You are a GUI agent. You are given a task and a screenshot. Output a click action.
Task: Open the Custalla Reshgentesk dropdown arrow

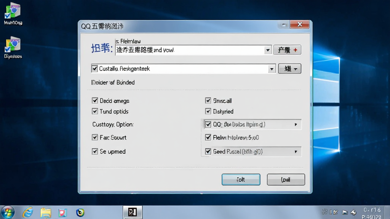272,69
